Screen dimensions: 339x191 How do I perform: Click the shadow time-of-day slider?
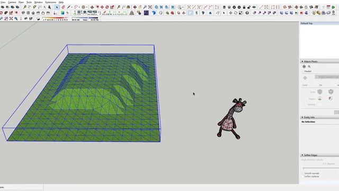coord(85,18)
